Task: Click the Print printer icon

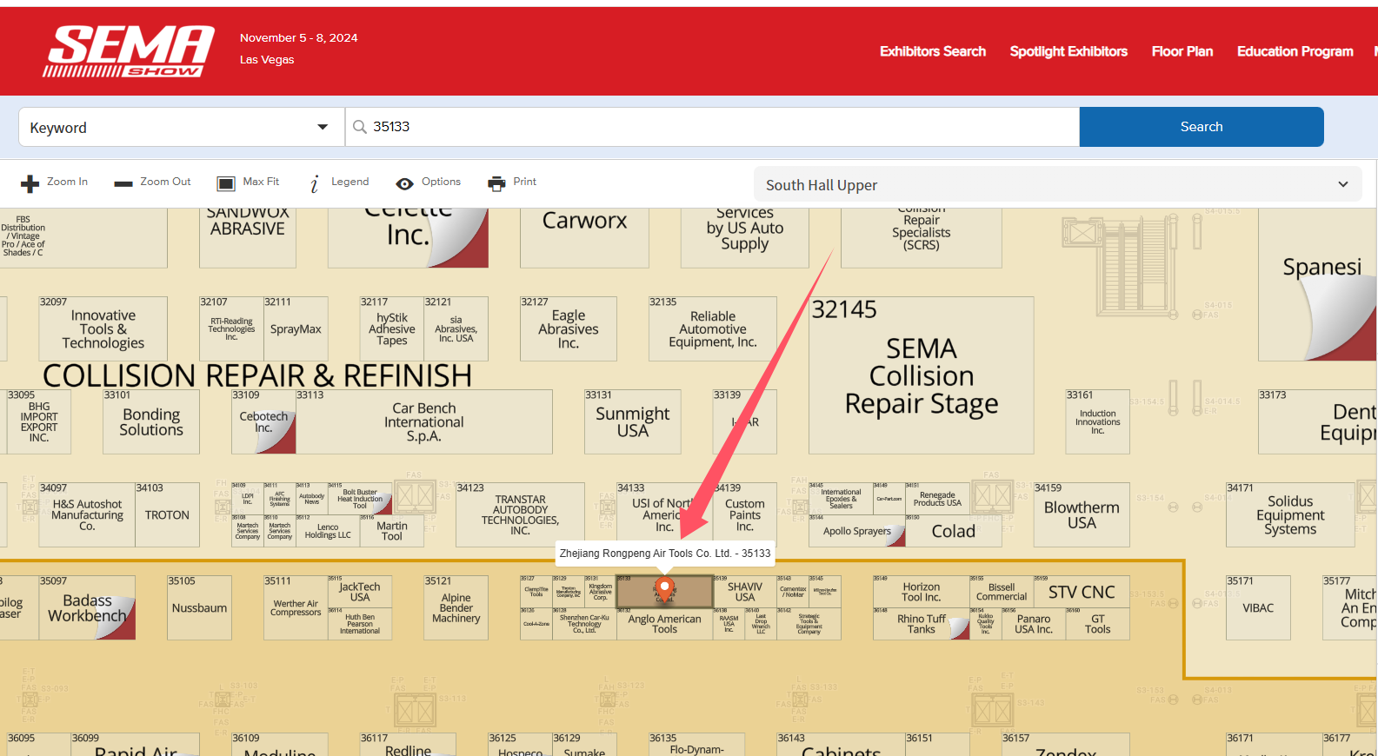Action: coord(496,183)
